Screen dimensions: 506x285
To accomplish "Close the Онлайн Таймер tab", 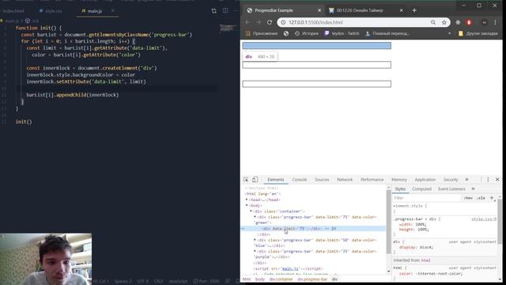I will tap(401, 10).
